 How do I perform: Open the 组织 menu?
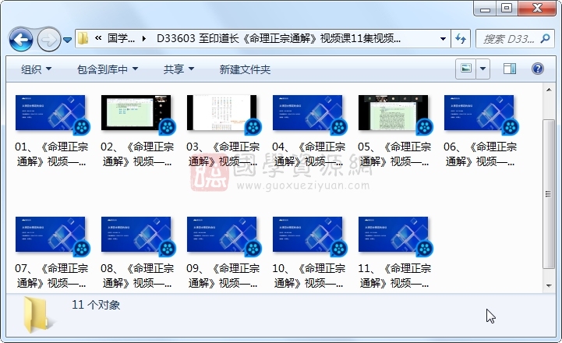(x=36, y=69)
